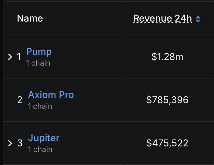Viewport: 214px width, 165px height.
Task: Click rank number 2 beside Axiom Pro
Action: point(20,100)
